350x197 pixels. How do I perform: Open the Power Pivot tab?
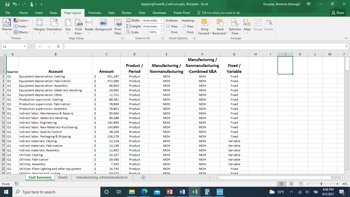[x=182, y=13]
